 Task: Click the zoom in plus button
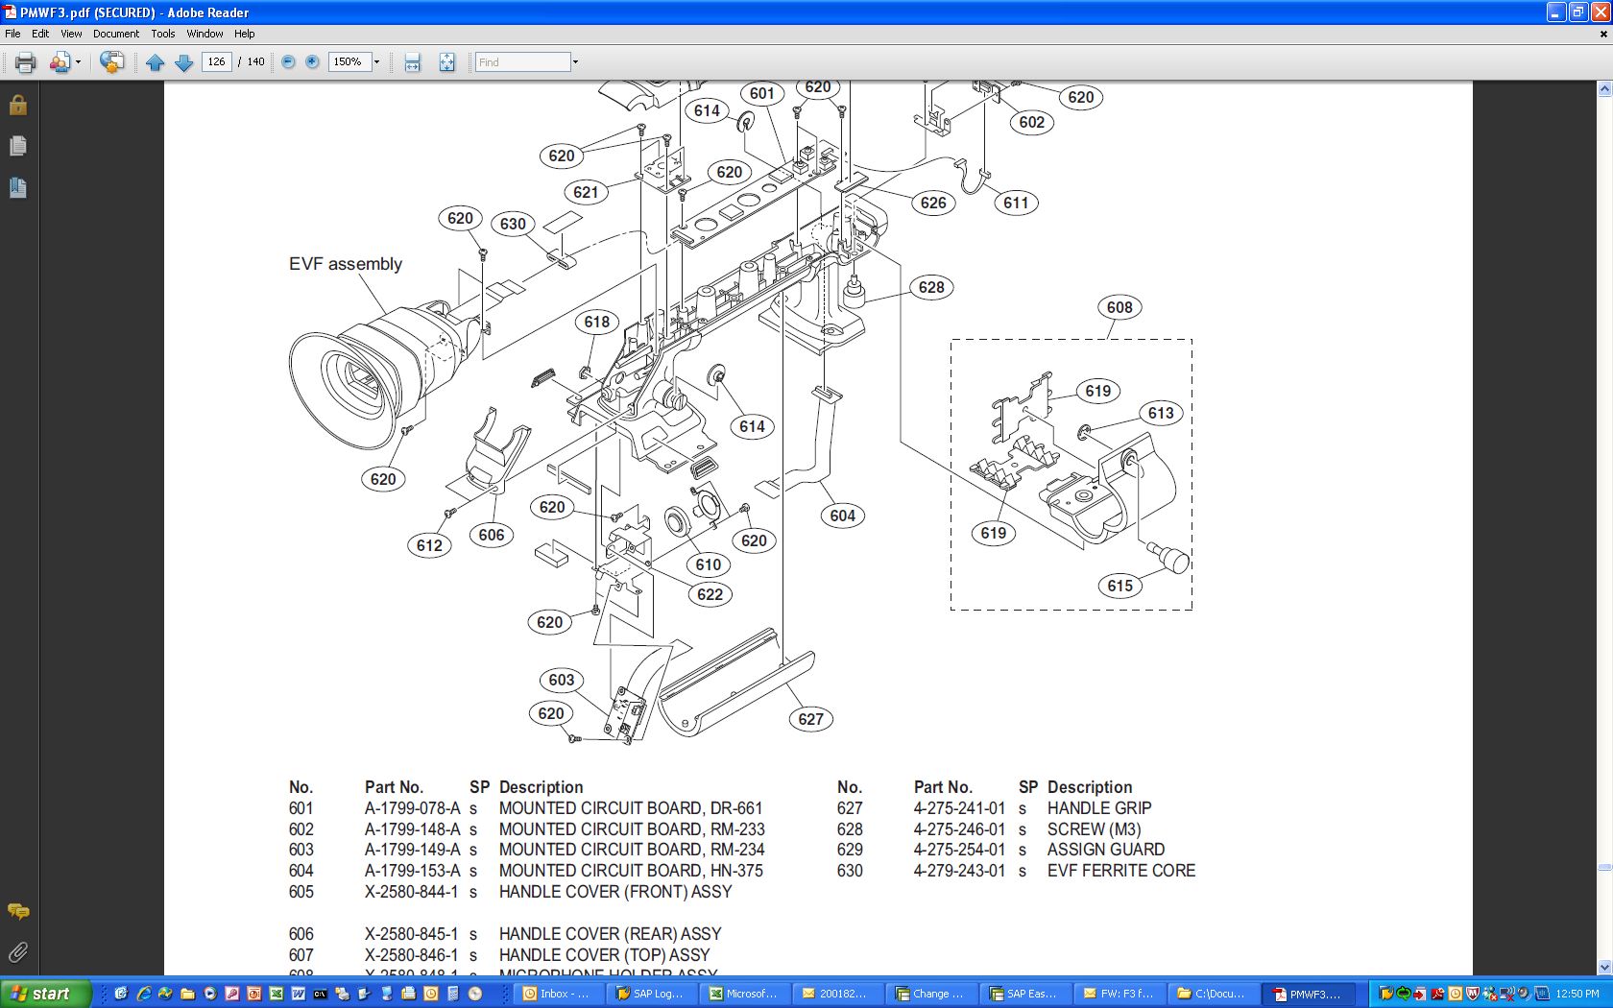coord(312,62)
